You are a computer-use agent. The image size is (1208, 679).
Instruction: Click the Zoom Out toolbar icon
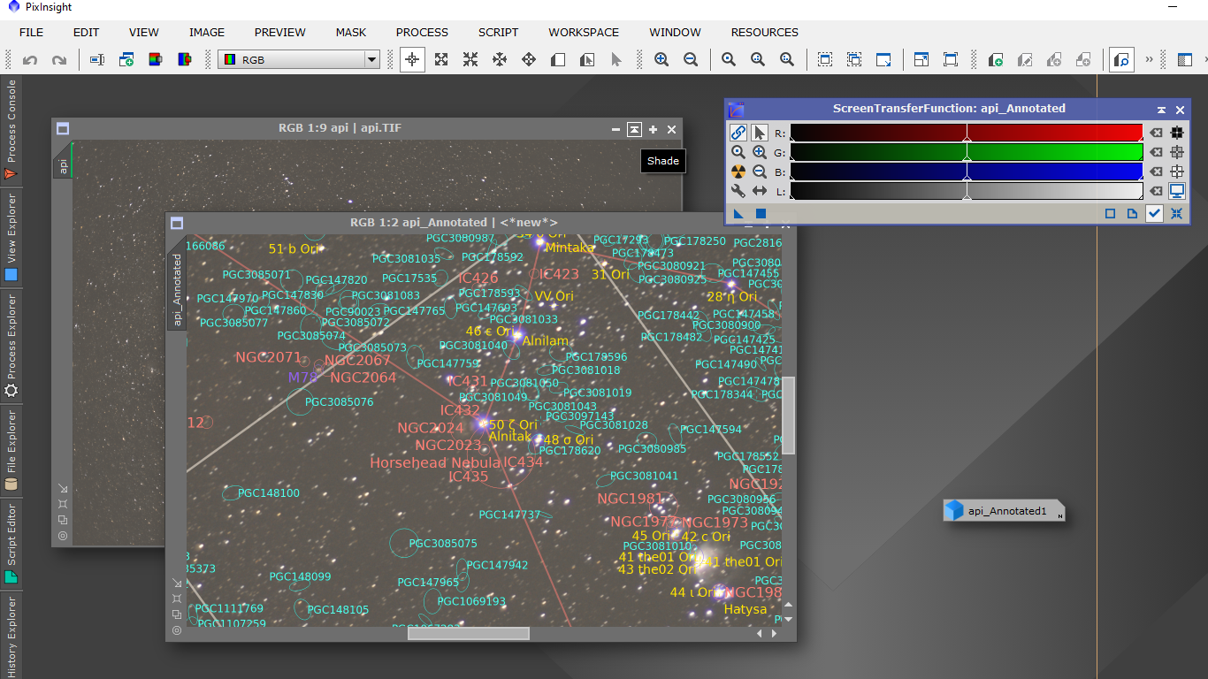coord(691,59)
